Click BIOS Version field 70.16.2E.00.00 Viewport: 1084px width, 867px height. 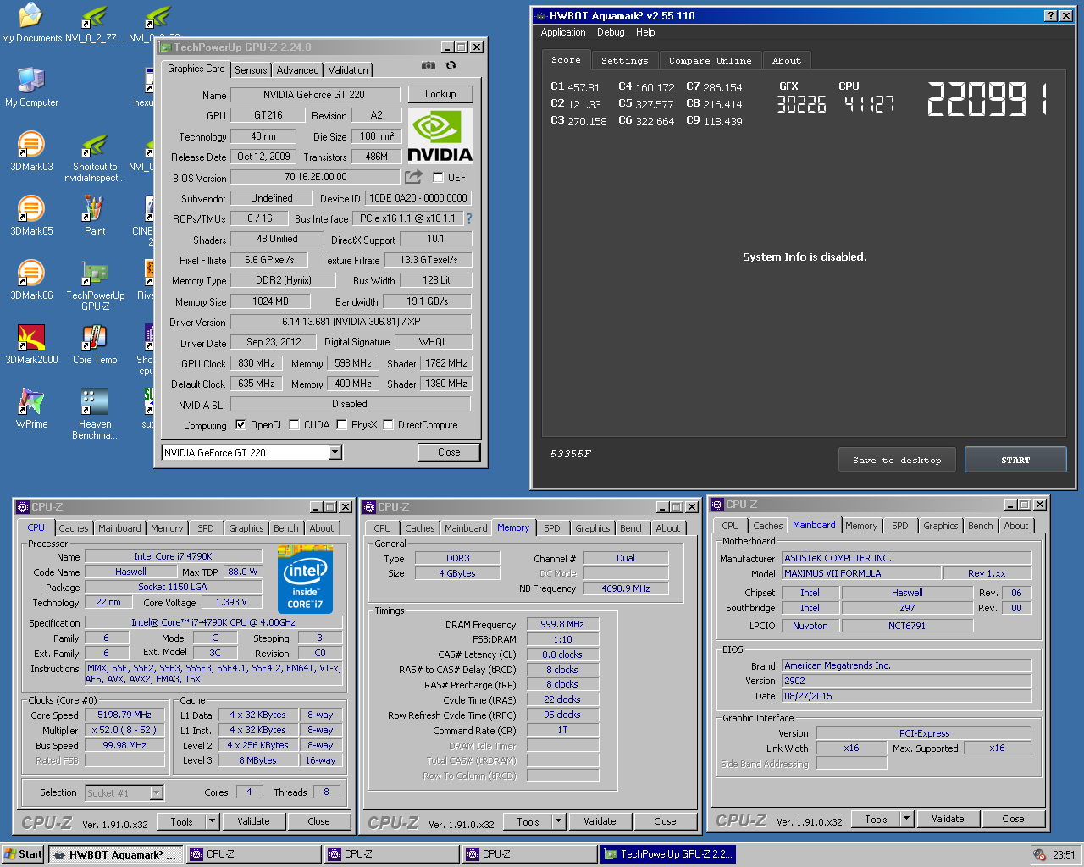pos(315,177)
